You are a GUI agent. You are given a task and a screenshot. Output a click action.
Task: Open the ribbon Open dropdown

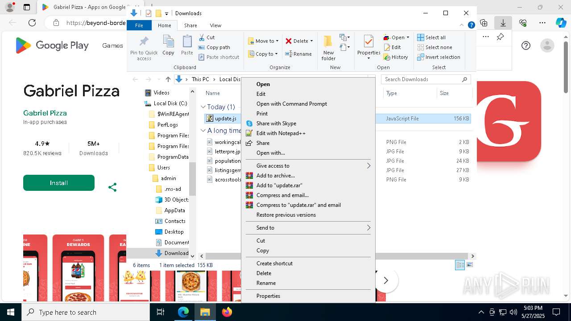pos(396,37)
